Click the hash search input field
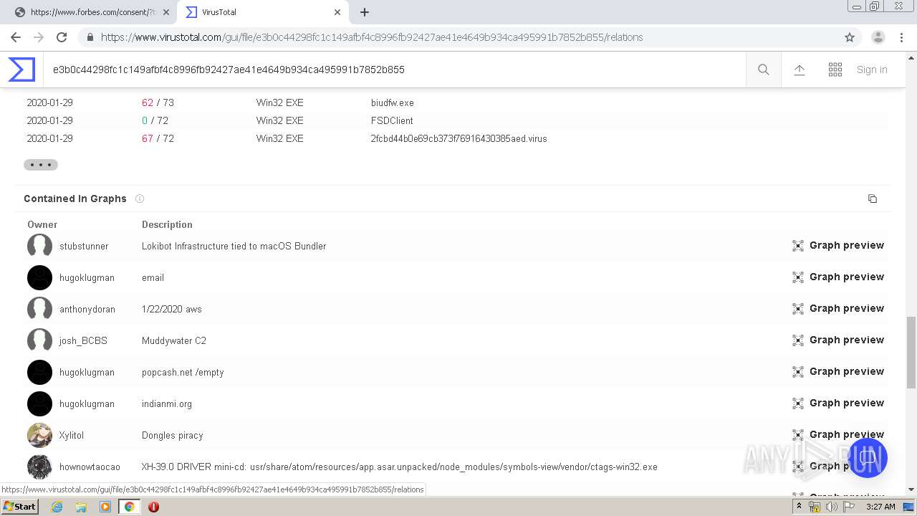Image resolution: width=917 pixels, height=516 pixels. (394, 70)
